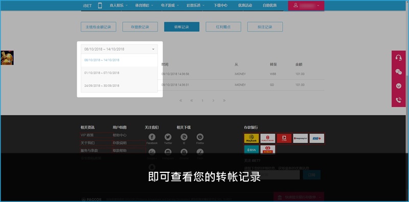Image resolution: width=409 pixels, height=202 pixels.
Task: Go to the previous page arrow
Action: click(x=191, y=100)
